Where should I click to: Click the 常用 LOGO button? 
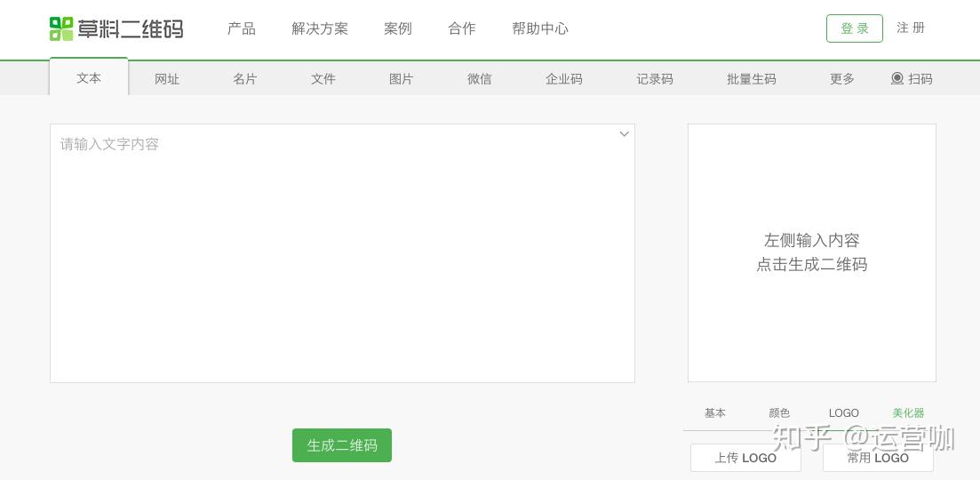(x=878, y=458)
